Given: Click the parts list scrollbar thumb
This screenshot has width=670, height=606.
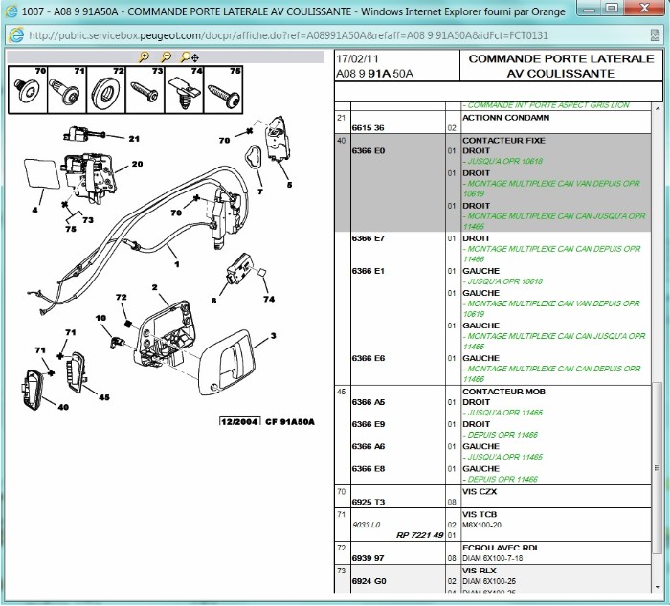Looking at the screenshot, I should [658, 467].
